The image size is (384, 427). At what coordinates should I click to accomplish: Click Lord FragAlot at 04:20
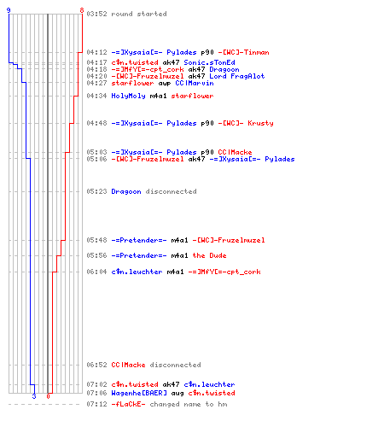(237, 76)
